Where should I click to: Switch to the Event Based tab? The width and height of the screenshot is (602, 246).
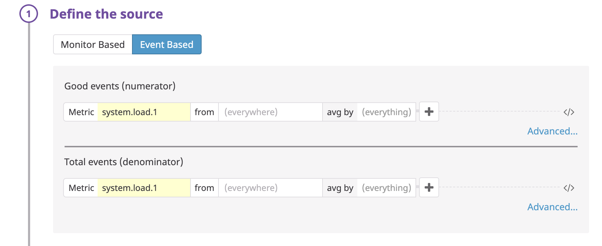point(166,44)
